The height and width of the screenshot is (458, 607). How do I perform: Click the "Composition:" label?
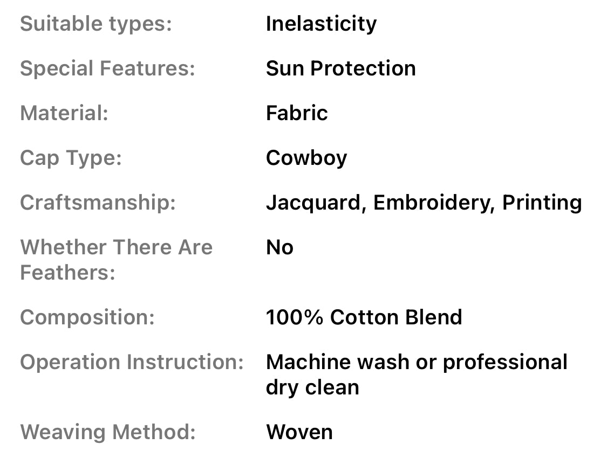click(x=87, y=317)
